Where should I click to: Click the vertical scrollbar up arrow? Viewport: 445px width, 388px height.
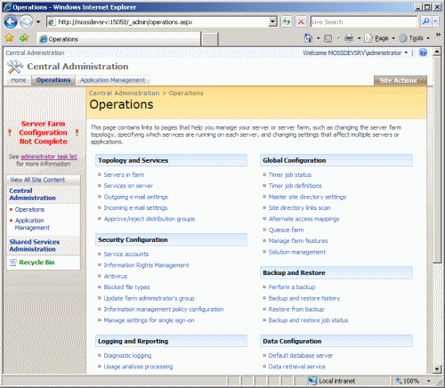437,52
